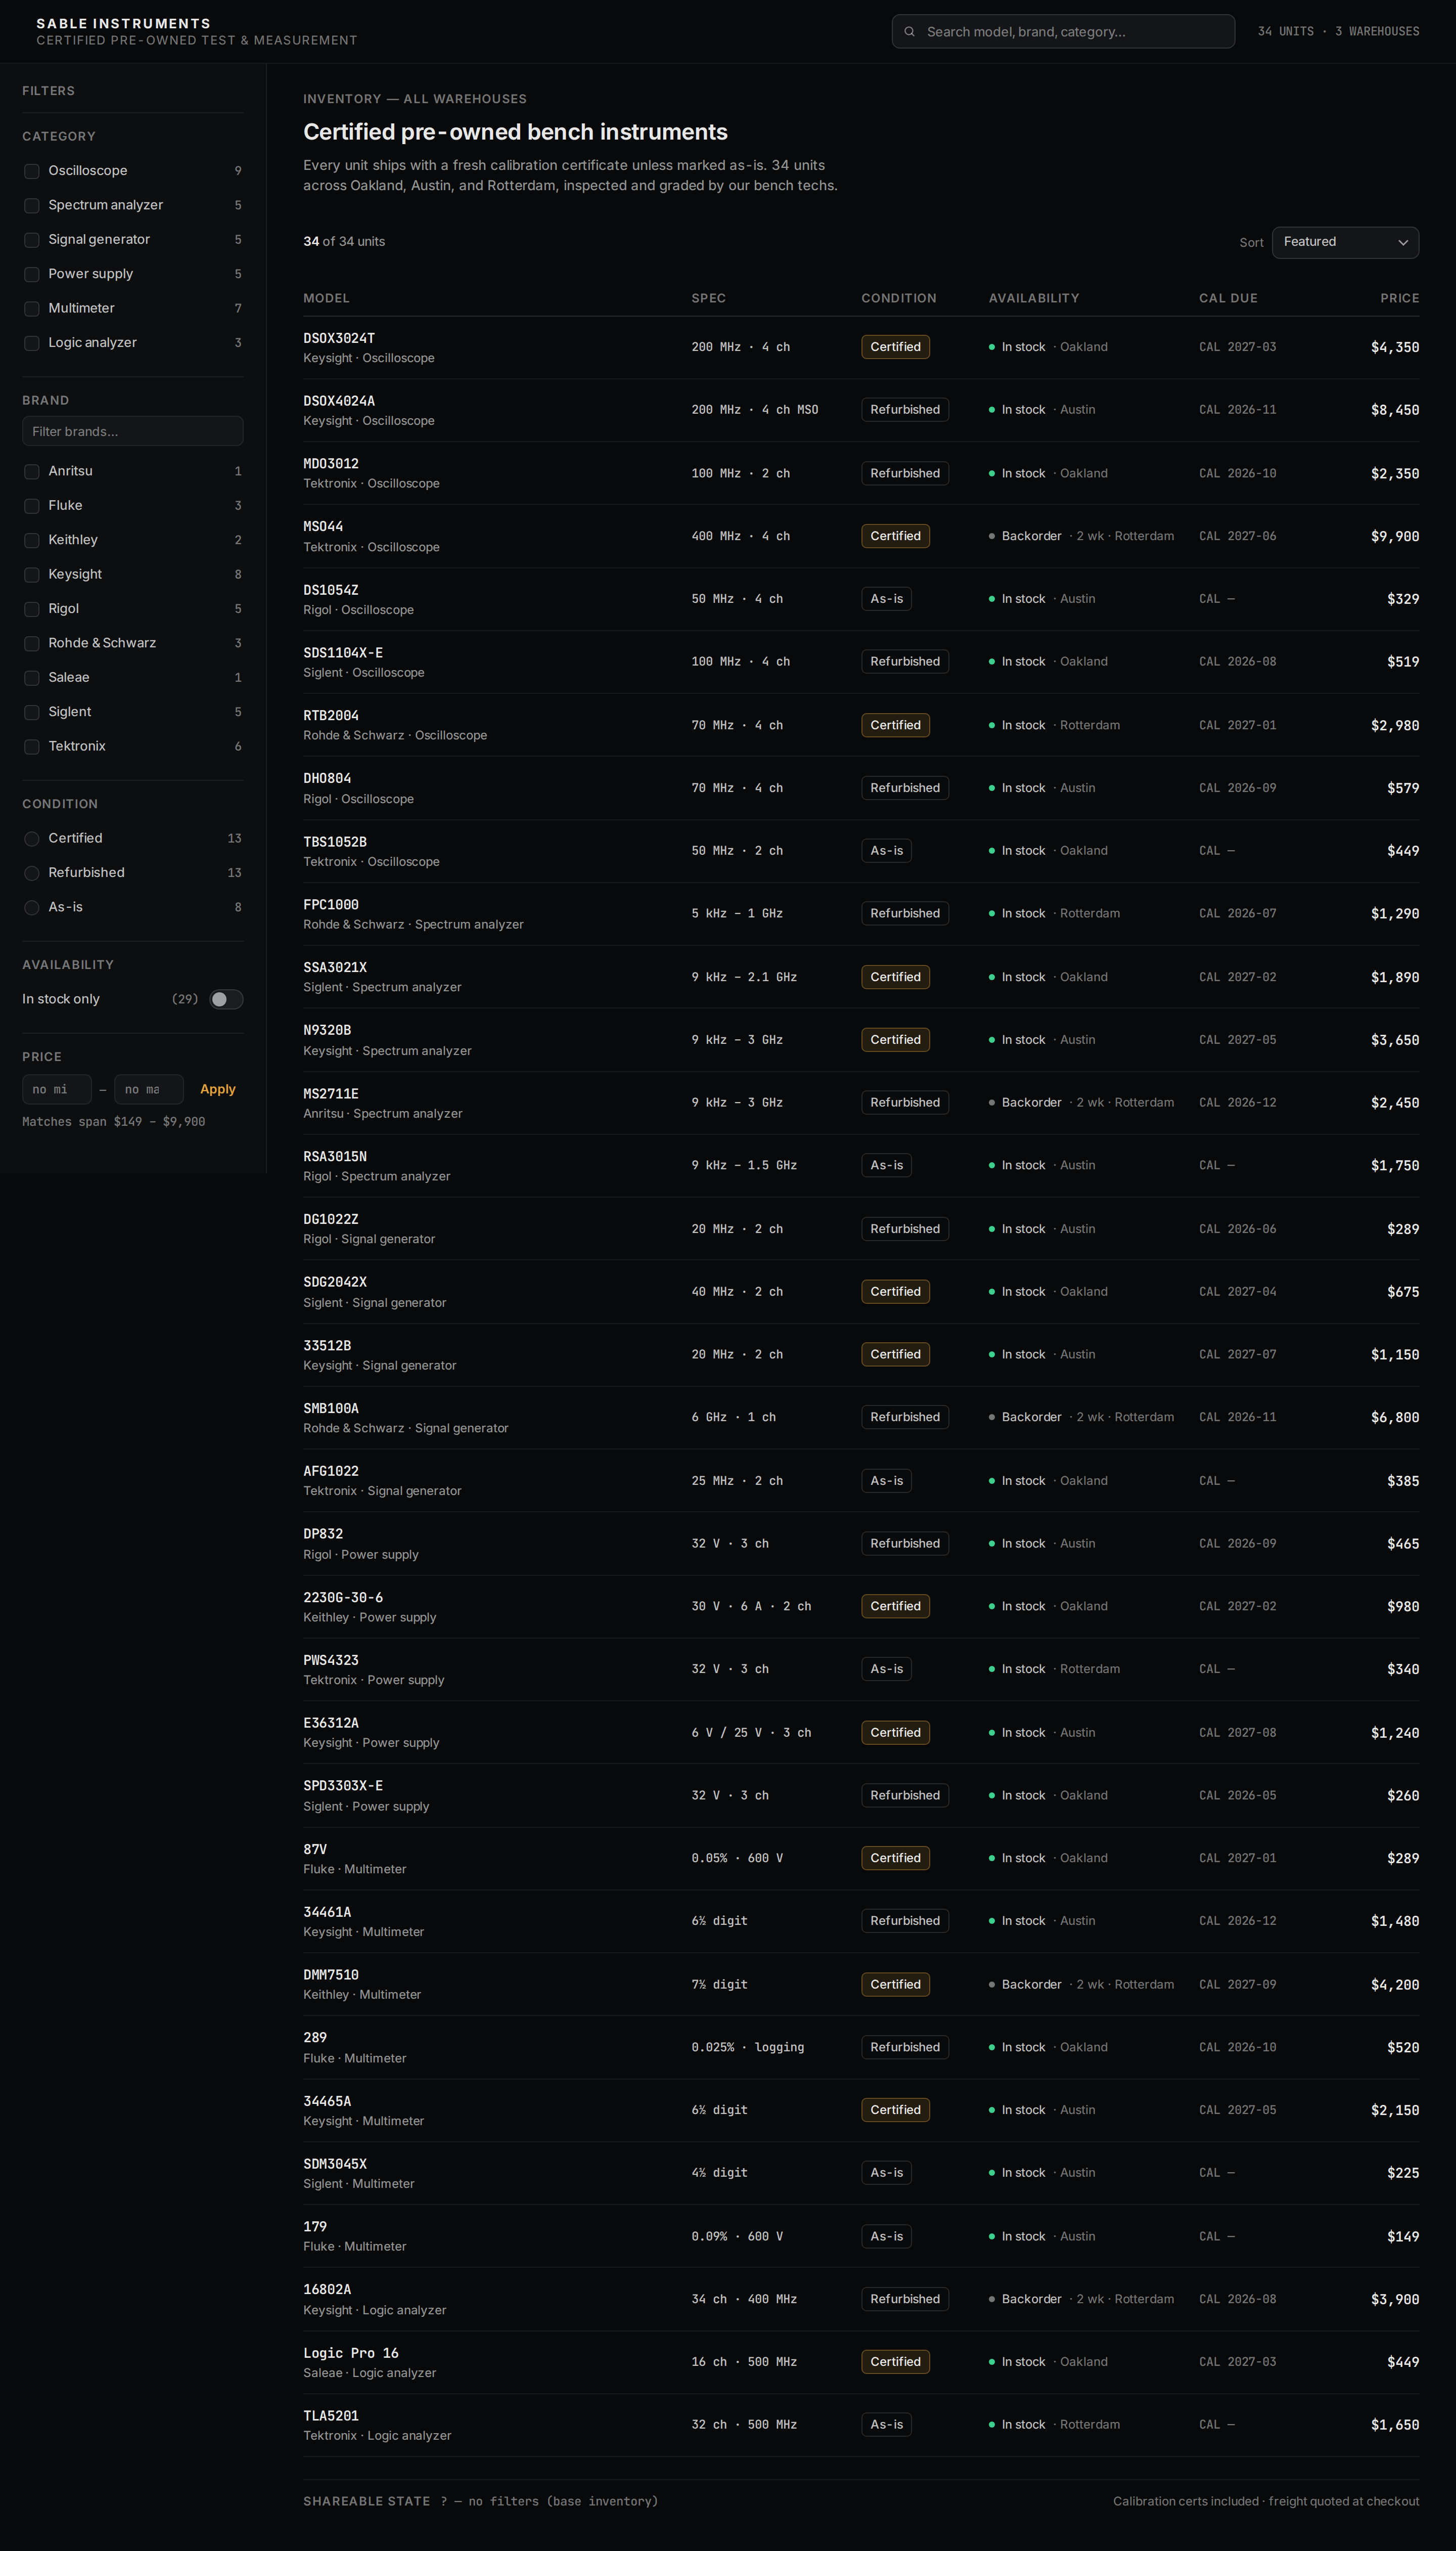Viewport: 1456px width, 2551px height.
Task: Click the CONDITION column header
Action: point(899,298)
